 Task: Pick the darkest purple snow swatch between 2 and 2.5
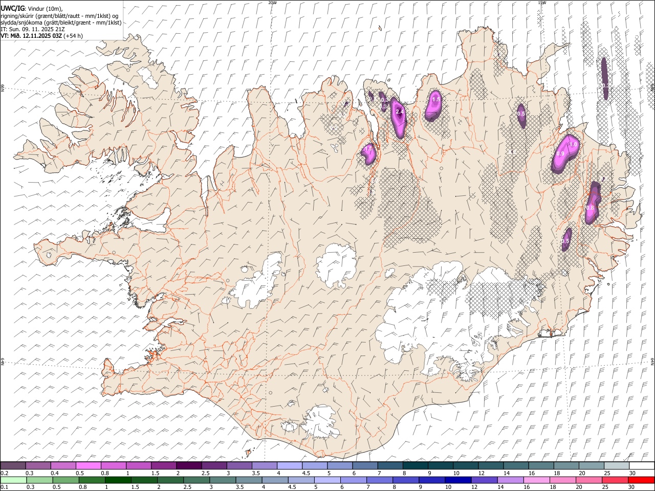click(x=188, y=465)
